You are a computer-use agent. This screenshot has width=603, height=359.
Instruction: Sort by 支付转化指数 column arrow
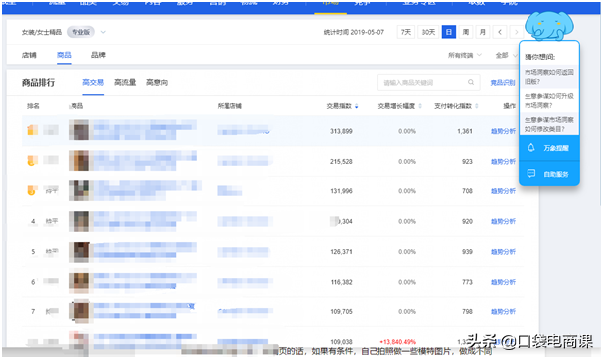477,106
